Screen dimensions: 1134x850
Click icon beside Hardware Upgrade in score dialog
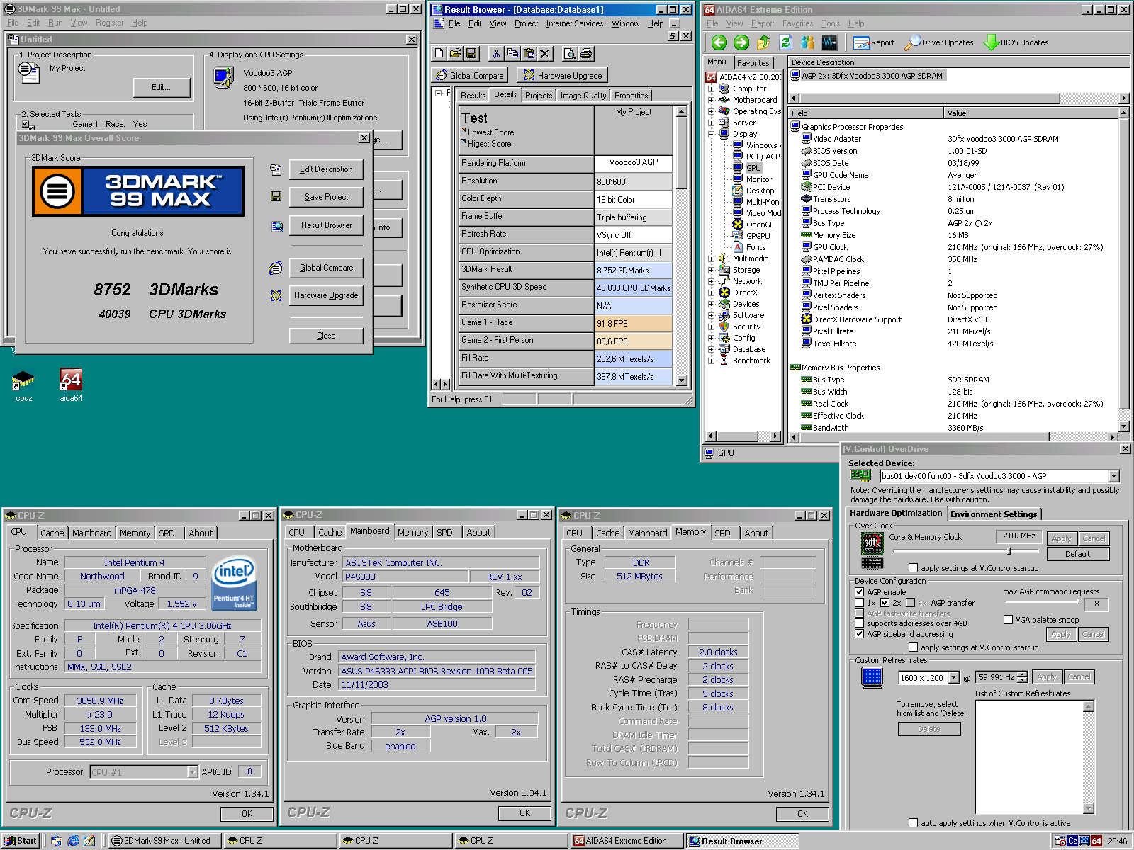276,295
